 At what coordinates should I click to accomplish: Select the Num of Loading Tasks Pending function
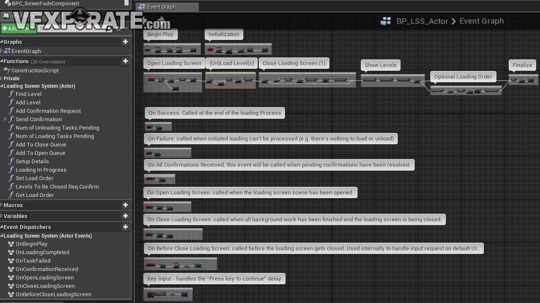point(55,136)
